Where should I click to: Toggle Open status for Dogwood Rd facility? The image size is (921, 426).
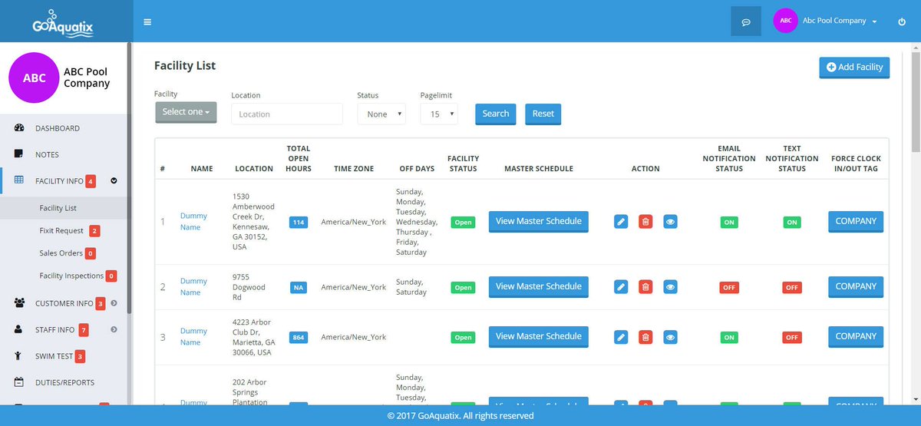point(463,287)
